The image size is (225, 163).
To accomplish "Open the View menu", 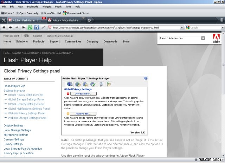I will (x=20, y=7).
